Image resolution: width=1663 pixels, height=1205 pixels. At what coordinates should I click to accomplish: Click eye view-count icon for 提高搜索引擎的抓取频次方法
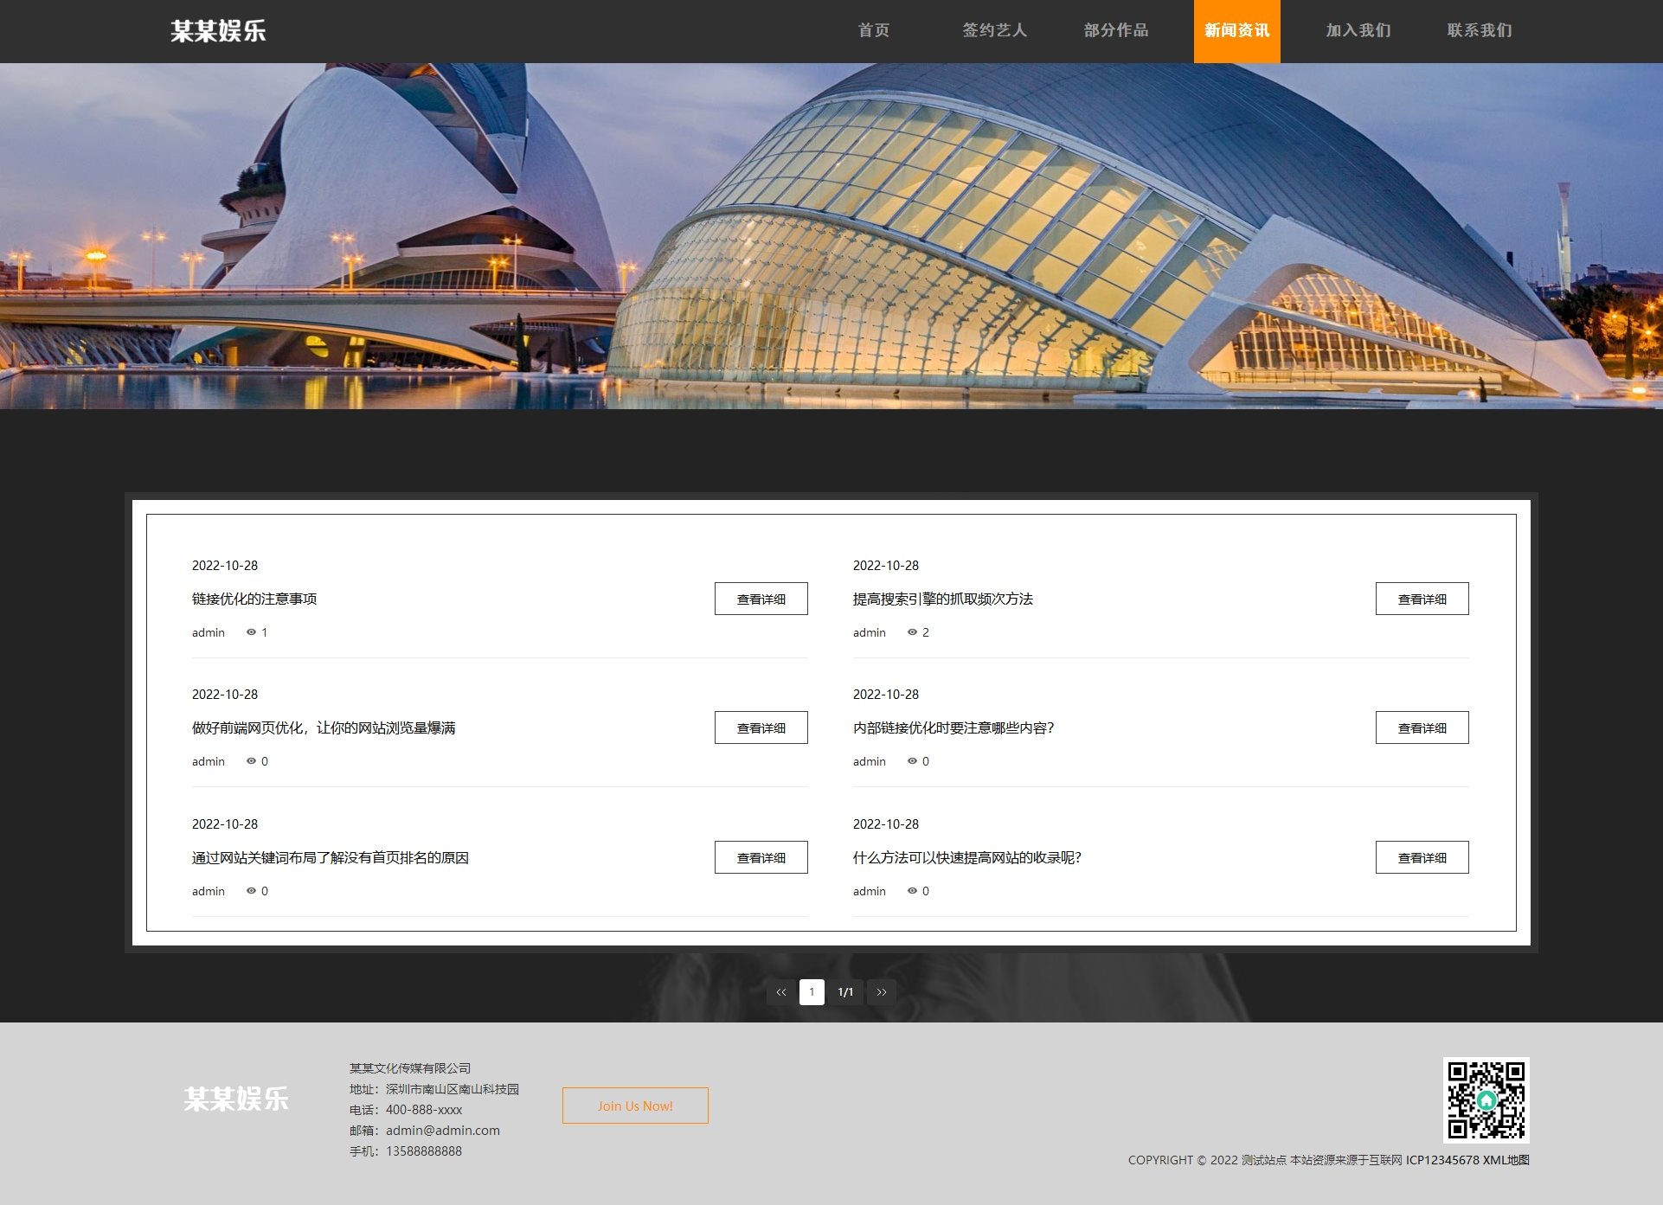coord(912,632)
